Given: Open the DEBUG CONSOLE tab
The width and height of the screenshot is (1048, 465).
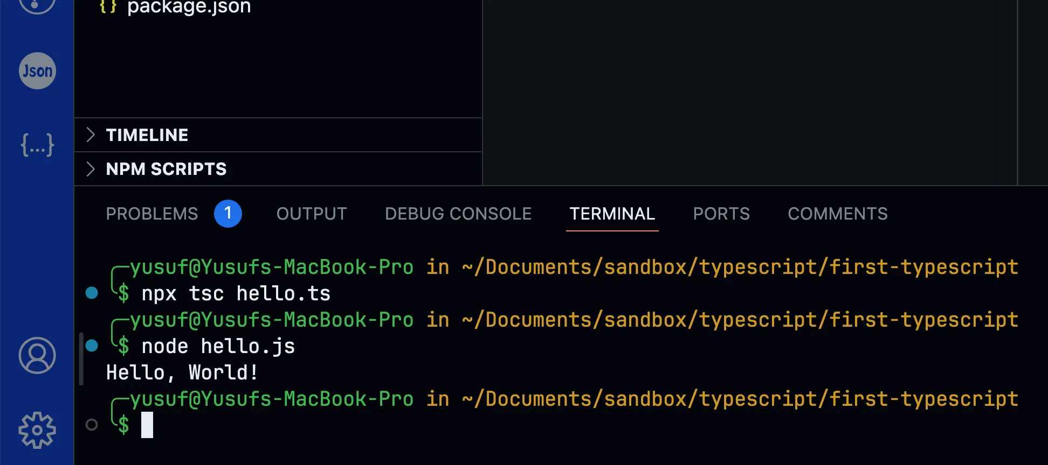Looking at the screenshot, I should [x=458, y=214].
